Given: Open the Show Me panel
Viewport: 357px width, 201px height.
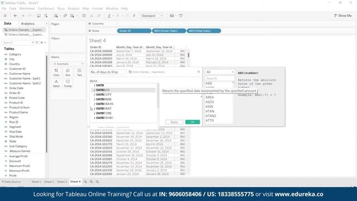Looking at the screenshot, I should click(x=342, y=16).
